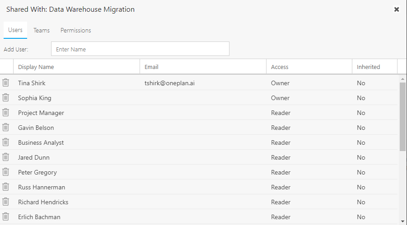Click Reader access for Russ Hannerman
The height and width of the screenshot is (225, 407).
[309, 187]
